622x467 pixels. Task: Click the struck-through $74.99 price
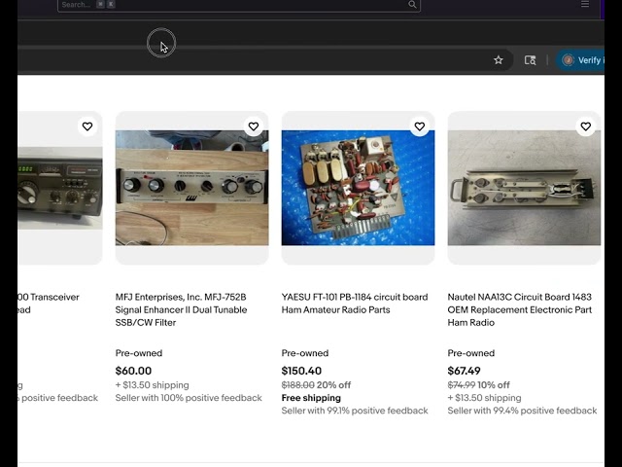(462, 385)
